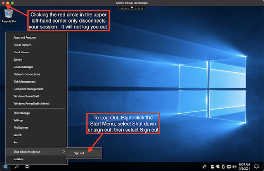Open the Recycle Bin desktop icon
Screen dimensions: 264x171
click(8, 16)
